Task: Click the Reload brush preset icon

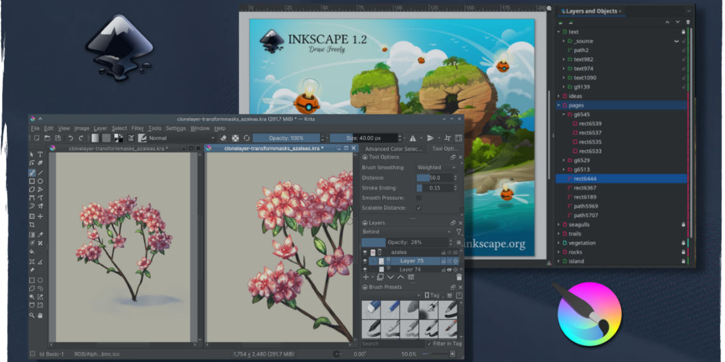Action: [247, 138]
